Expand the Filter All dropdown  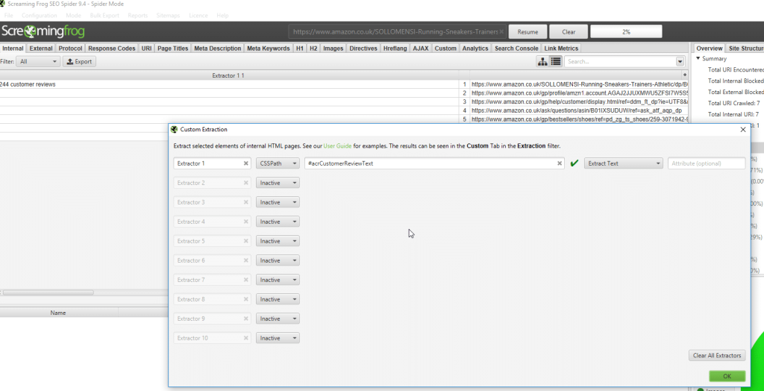39,61
